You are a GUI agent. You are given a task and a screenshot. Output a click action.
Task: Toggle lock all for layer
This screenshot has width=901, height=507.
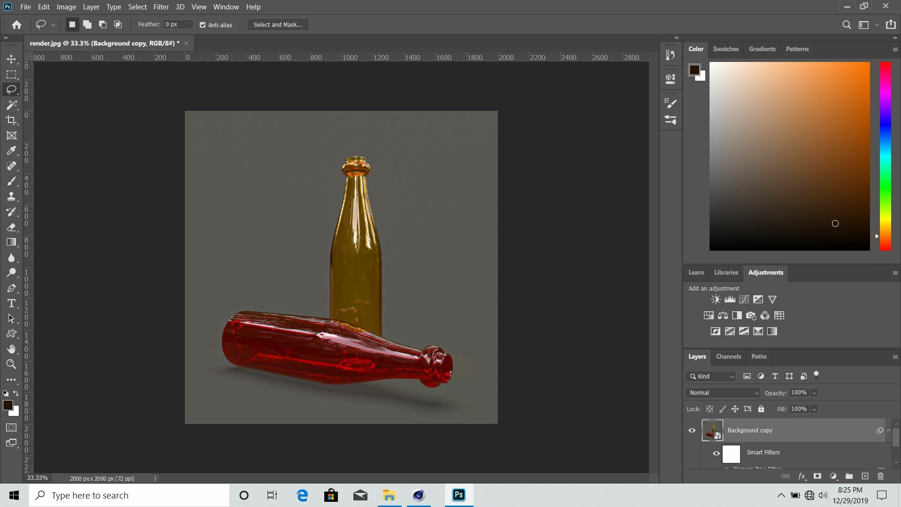pos(761,409)
